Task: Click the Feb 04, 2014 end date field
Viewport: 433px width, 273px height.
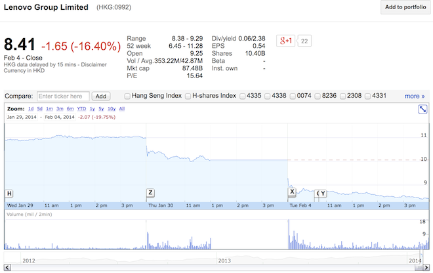Action: [60, 117]
